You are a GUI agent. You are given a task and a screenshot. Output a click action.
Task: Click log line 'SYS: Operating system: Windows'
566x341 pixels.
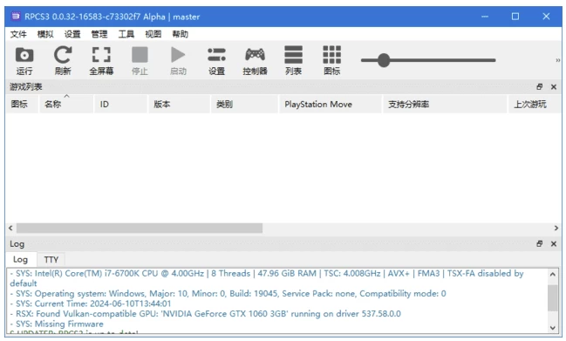tap(228, 294)
